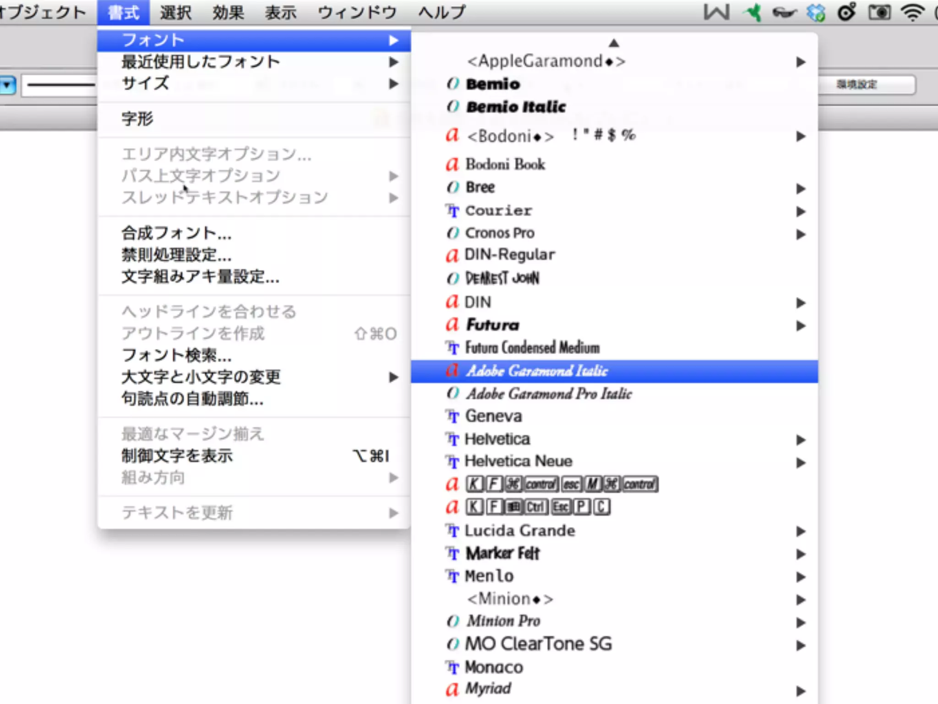938x704 pixels.
Task: Click scroll-up arrow atop font list
Action: pos(614,43)
